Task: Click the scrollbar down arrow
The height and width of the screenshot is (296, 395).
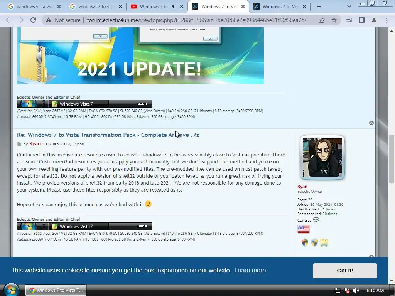Action: [x=392, y=281]
